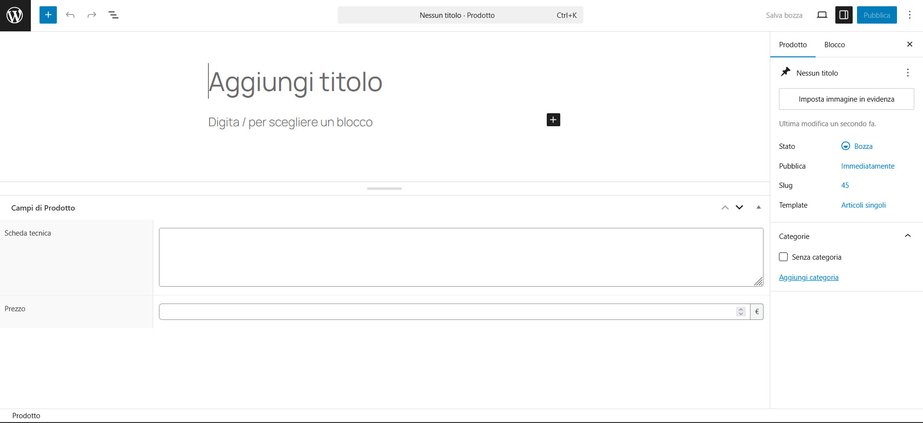Close the settings sidebar with X
The width and height of the screenshot is (923, 423).
(x=910, y=44)
